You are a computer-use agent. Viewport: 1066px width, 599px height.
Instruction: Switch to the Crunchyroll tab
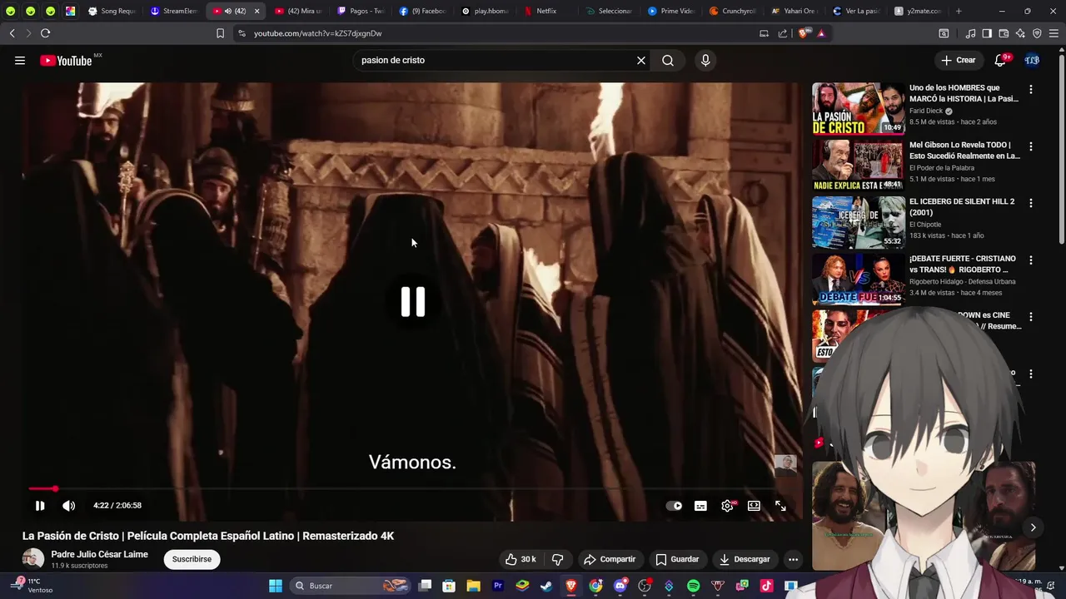click(x=733, y=11)
